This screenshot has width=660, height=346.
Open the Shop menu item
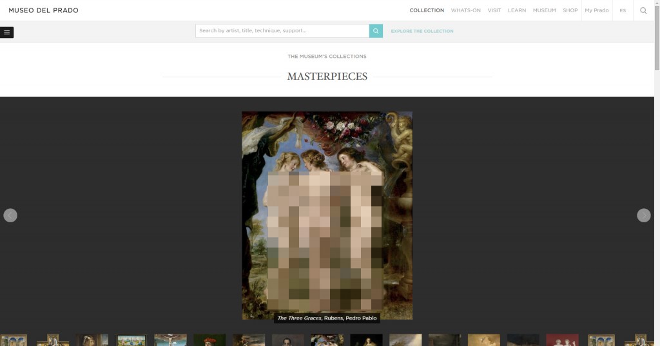570,10
